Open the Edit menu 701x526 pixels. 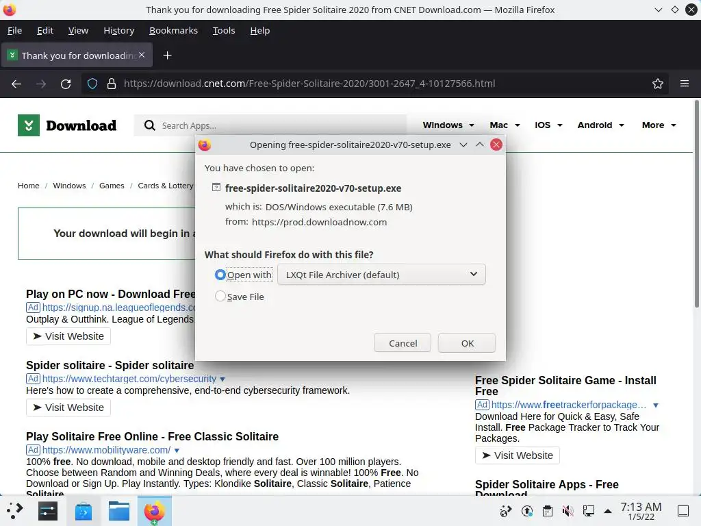point(45,30)
